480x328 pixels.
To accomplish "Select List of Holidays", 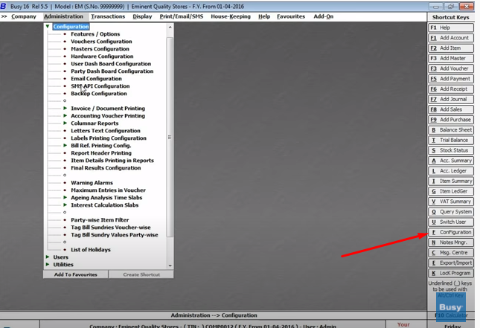I will [91, 250].
